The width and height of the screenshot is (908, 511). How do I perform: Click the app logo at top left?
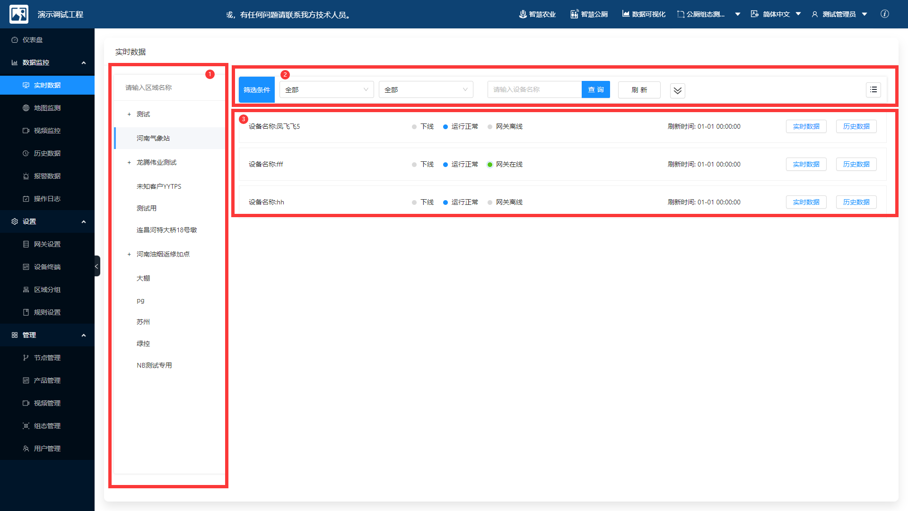point(19,14)
